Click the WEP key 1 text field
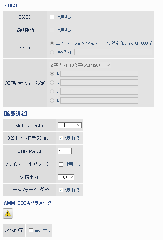 99,73
